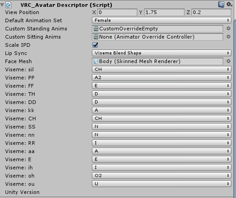Screen dimensions: 236x198
Task: Open the Viseme: sil dropdown
Action: pyautogui.click(x=161, y=69)
